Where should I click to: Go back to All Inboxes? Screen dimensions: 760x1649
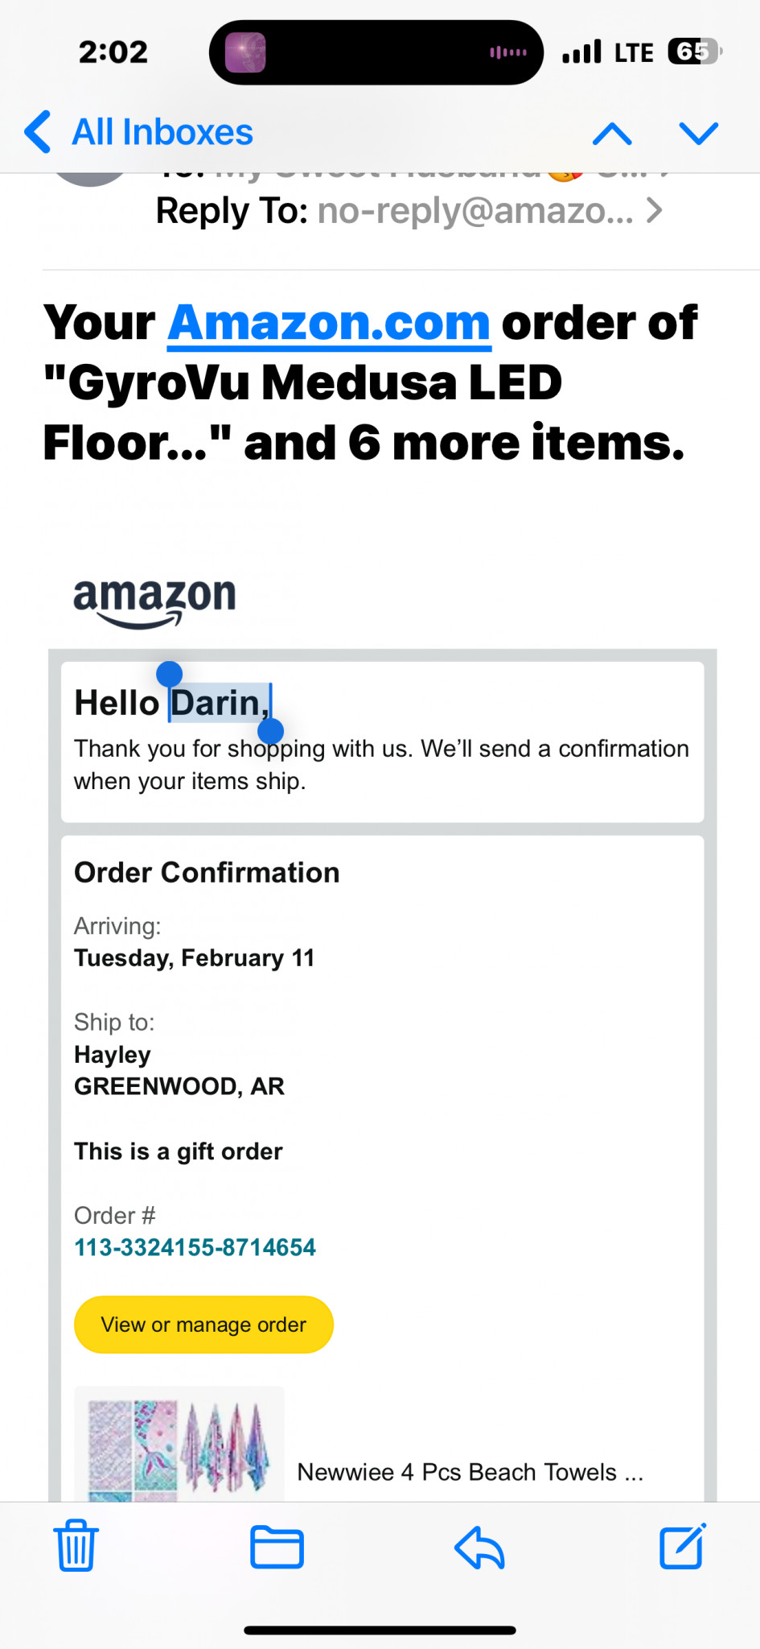pyautogui.click(x=139, y=132)
